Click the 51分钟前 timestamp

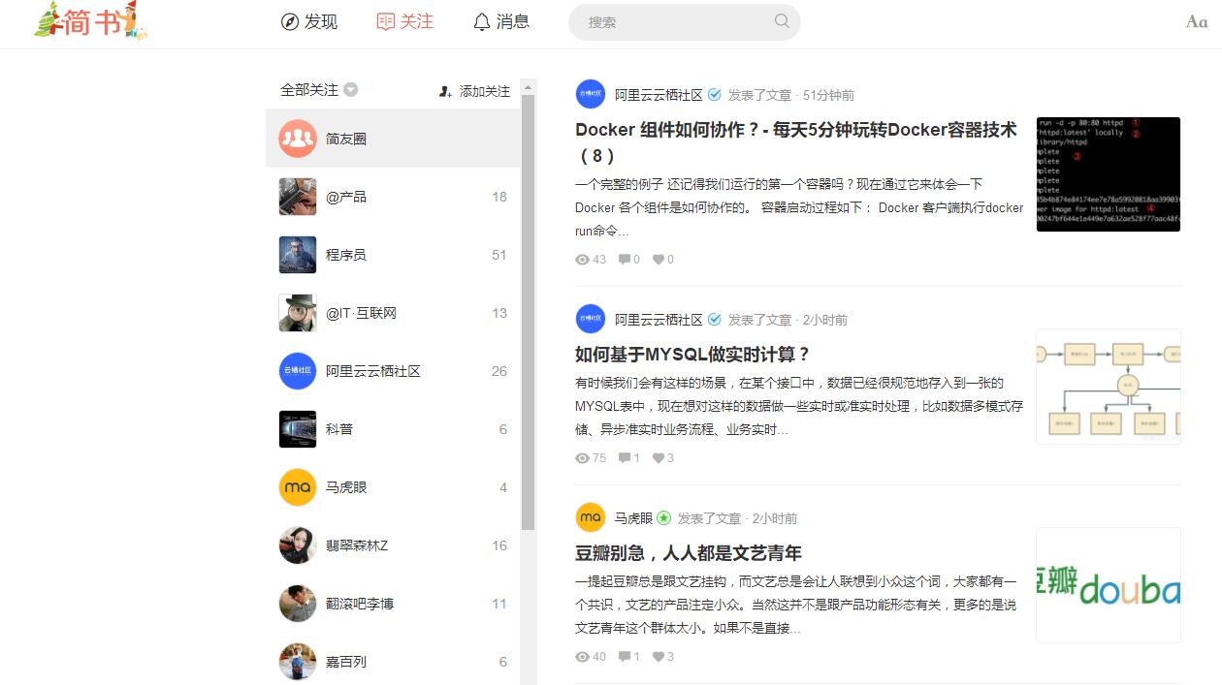[828, 95]
